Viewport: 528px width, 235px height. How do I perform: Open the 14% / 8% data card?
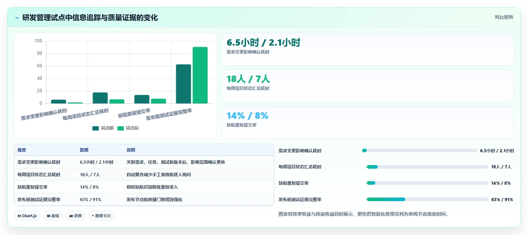[x=368, y=122]
